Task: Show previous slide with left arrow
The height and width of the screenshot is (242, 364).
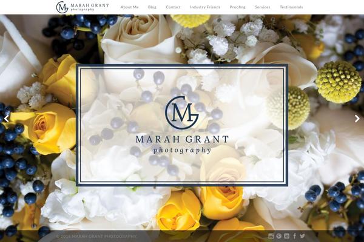Action: pos(7,119)
